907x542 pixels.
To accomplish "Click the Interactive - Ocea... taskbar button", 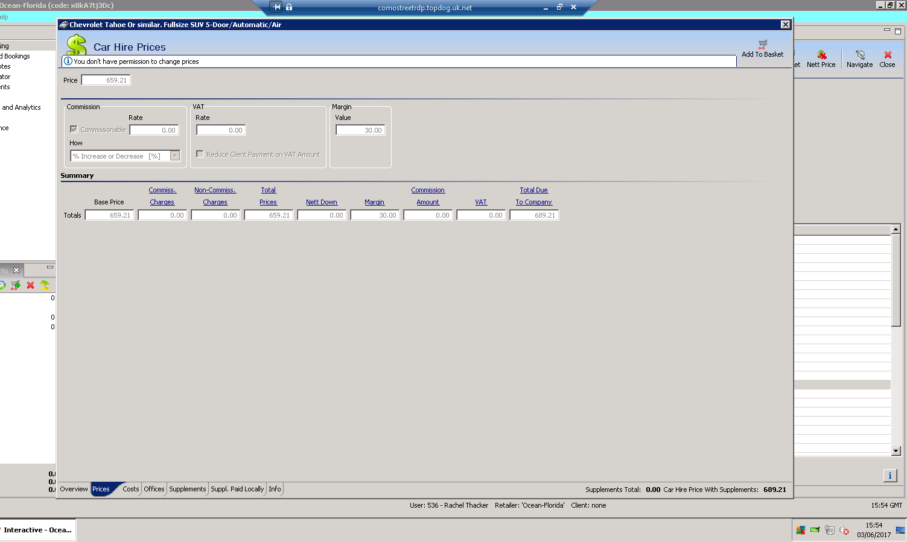I will pos(37,530).
